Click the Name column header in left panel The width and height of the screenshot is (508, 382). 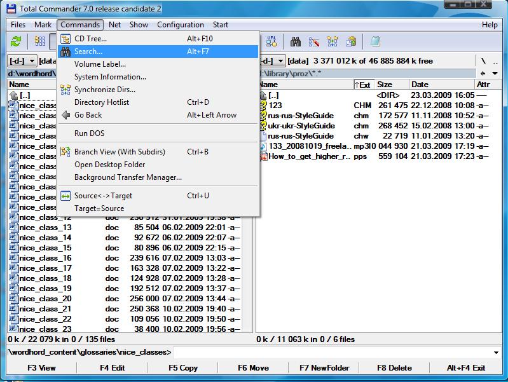pos(32,85)
